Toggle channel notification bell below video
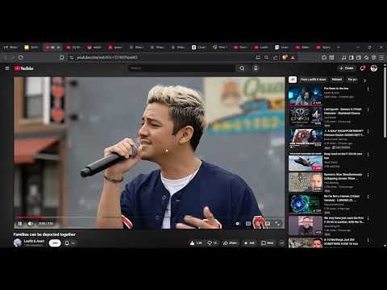The image size is (387, 290). 67,243
